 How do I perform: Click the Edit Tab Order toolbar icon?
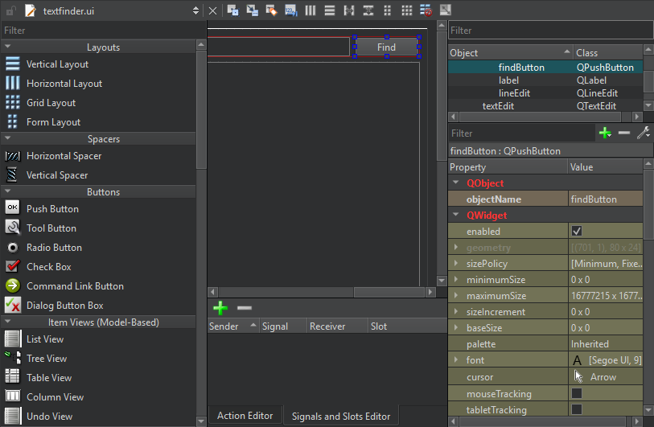290,10
